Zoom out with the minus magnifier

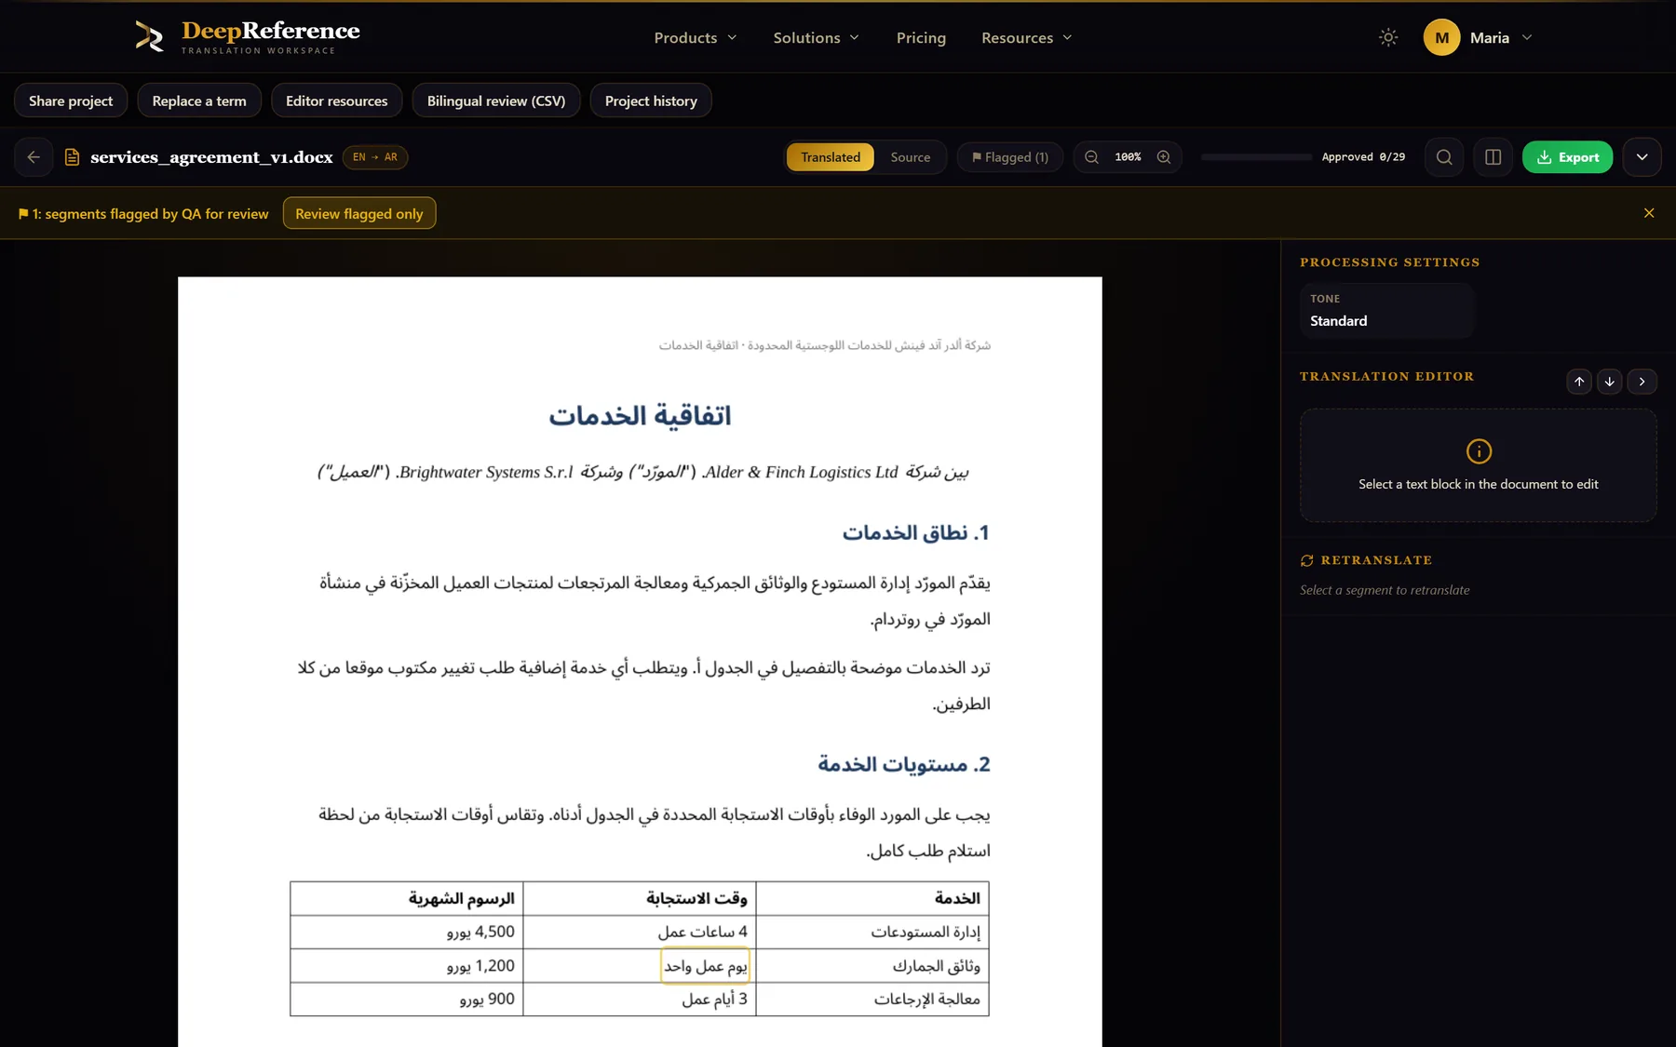[1092, 157]
